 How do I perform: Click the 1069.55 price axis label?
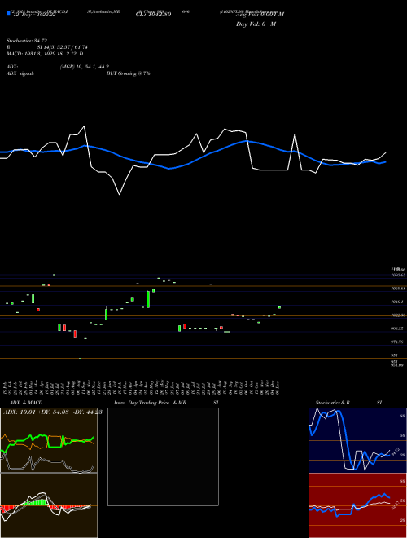pyautogui.click(x=398, y=289)
